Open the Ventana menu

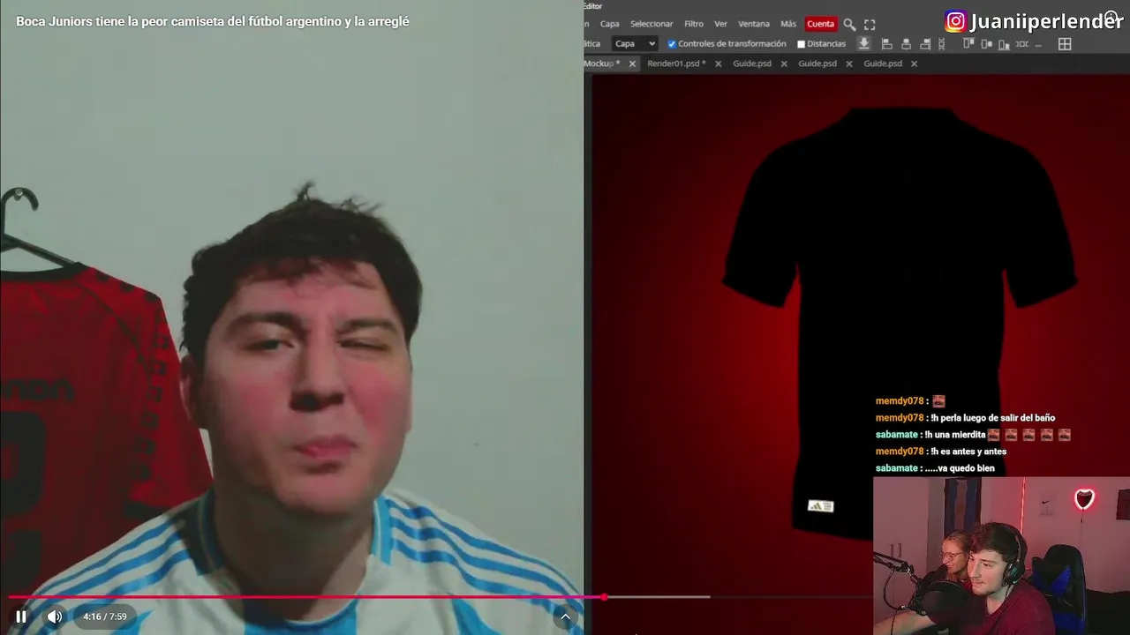coord(754,24)
